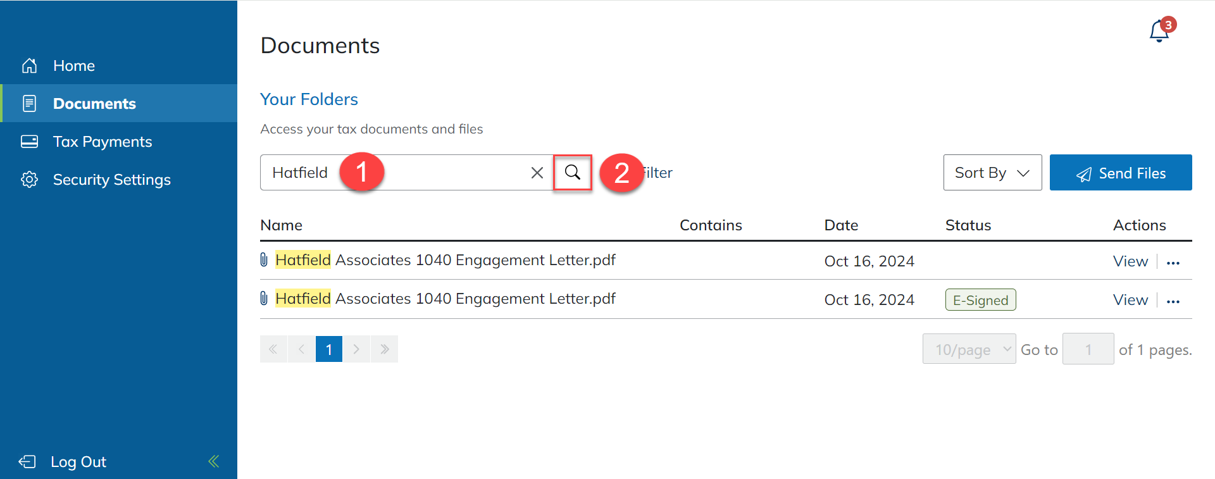Open the 10/page size dropdown
This screenshot has width=1215, height=479.
(969, 349)
